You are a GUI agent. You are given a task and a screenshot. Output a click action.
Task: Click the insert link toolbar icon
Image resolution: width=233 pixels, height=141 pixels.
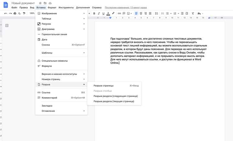coord(119,13)
